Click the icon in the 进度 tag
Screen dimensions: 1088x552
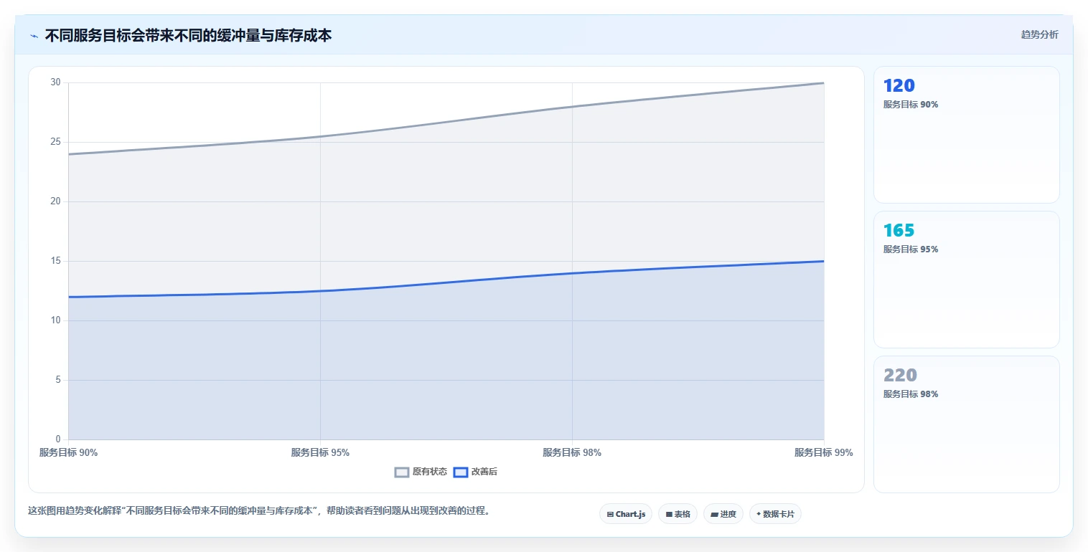pyautogui.click(x=714, y=514)
